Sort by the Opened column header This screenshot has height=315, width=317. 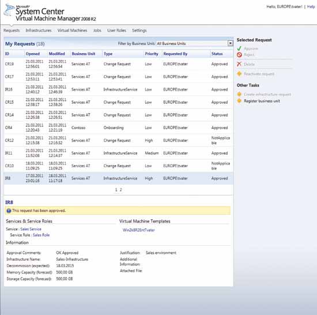pyautogui.click(x=32, y=54)
